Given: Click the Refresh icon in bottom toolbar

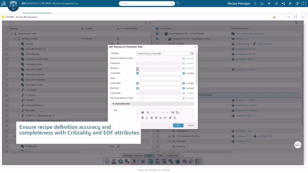Looking at the screenshot, I should (121, 161).
